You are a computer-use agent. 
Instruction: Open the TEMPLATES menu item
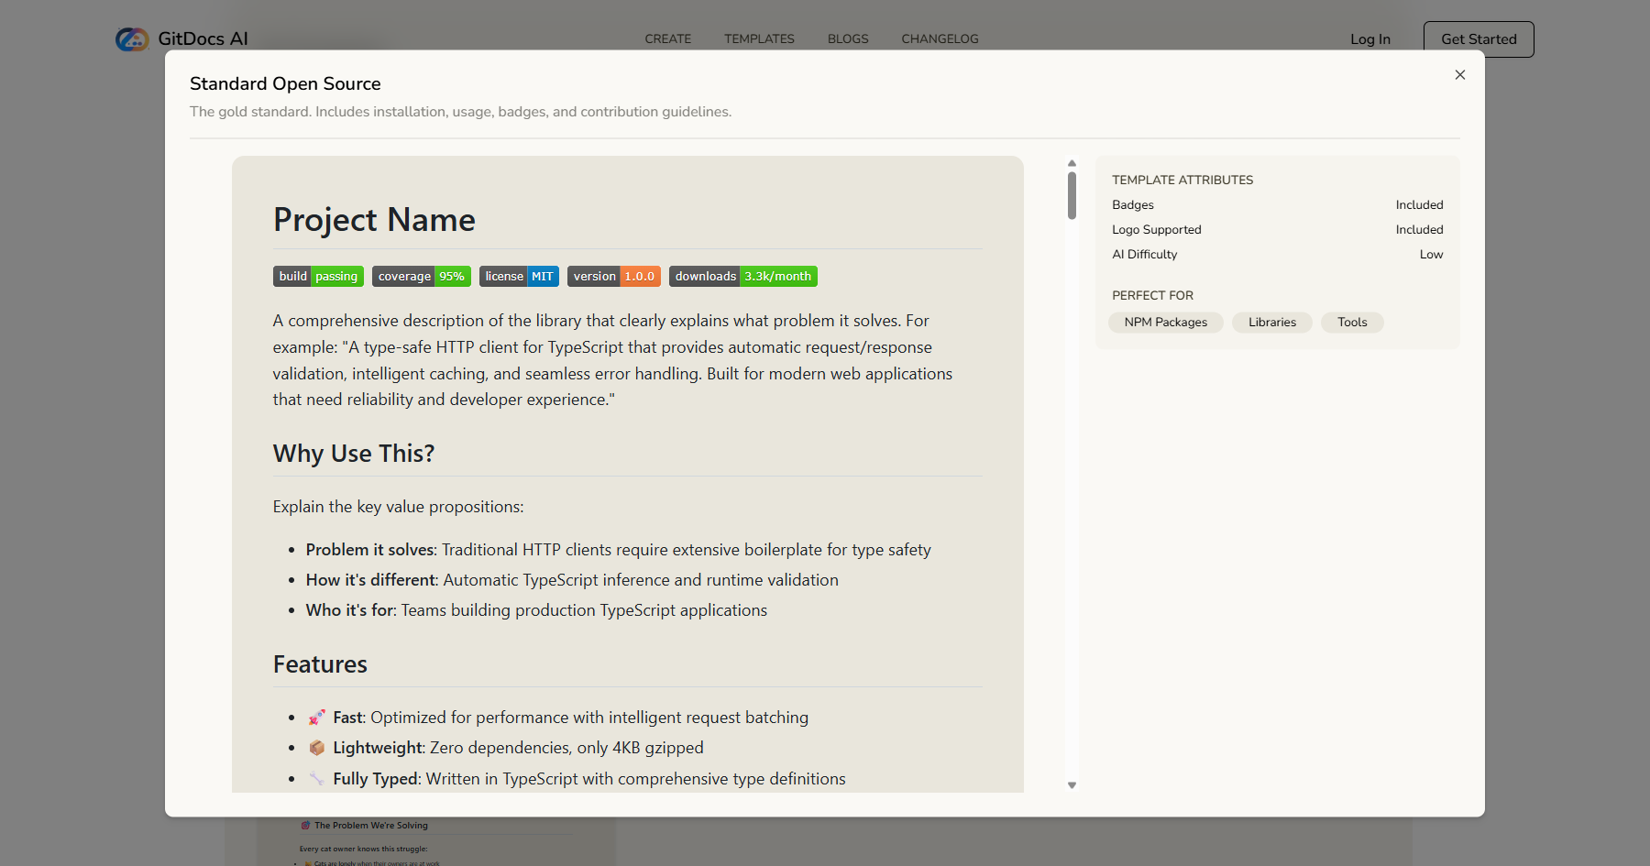[759, 38]
